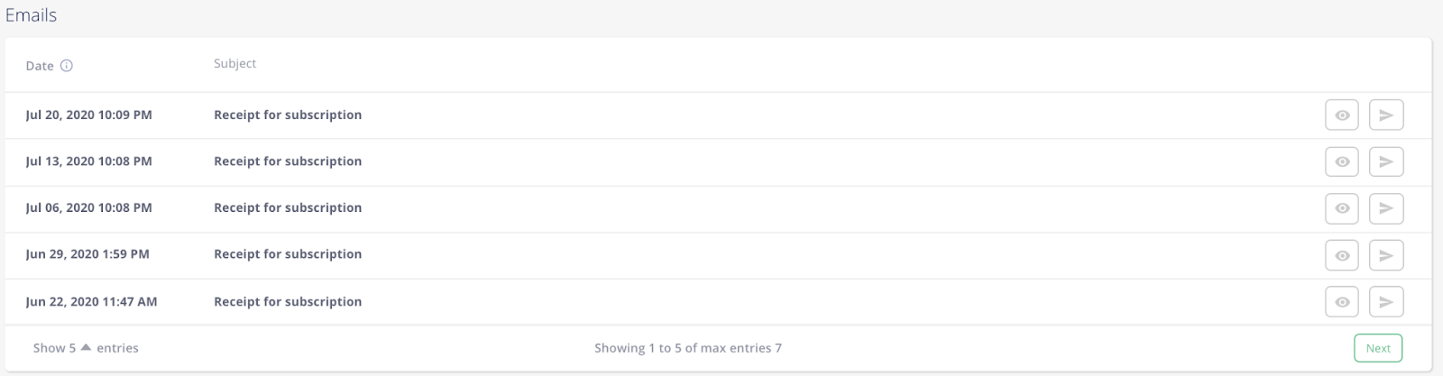View the Jun 22, 2020 receipt email
Screen dimensions: 1443x376
tap(1341, 302)
